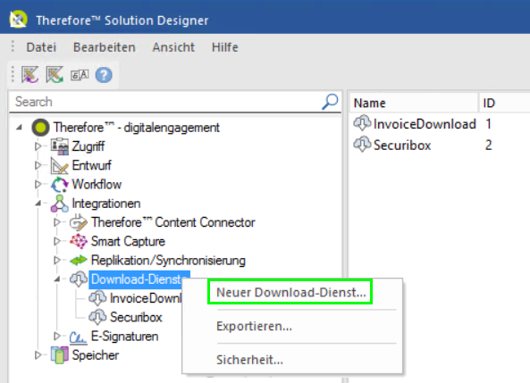The width and height of the screenshot is (530, 383).
Task: Open the Bearbeiten menu
Action: [x=105, y=47]
